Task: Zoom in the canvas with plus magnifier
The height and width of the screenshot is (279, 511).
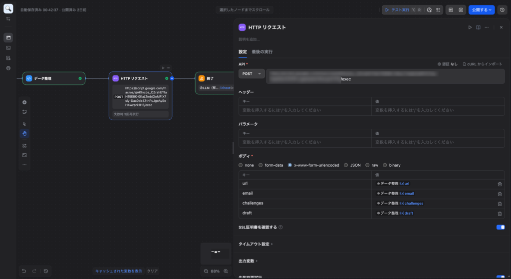Action: click(226, 271)
